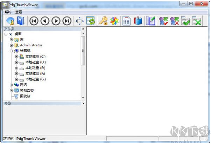Expand the Administrator tree node

coord(11,45)
